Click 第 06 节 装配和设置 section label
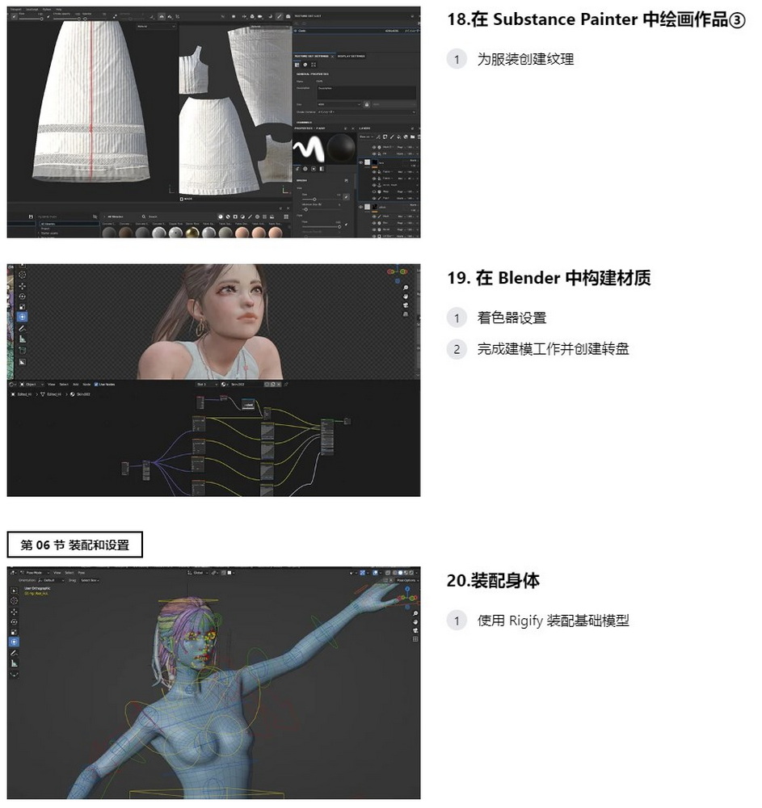The width and height of the screenshot is (762, 808). pyautogui.click(x=74, y=545)
